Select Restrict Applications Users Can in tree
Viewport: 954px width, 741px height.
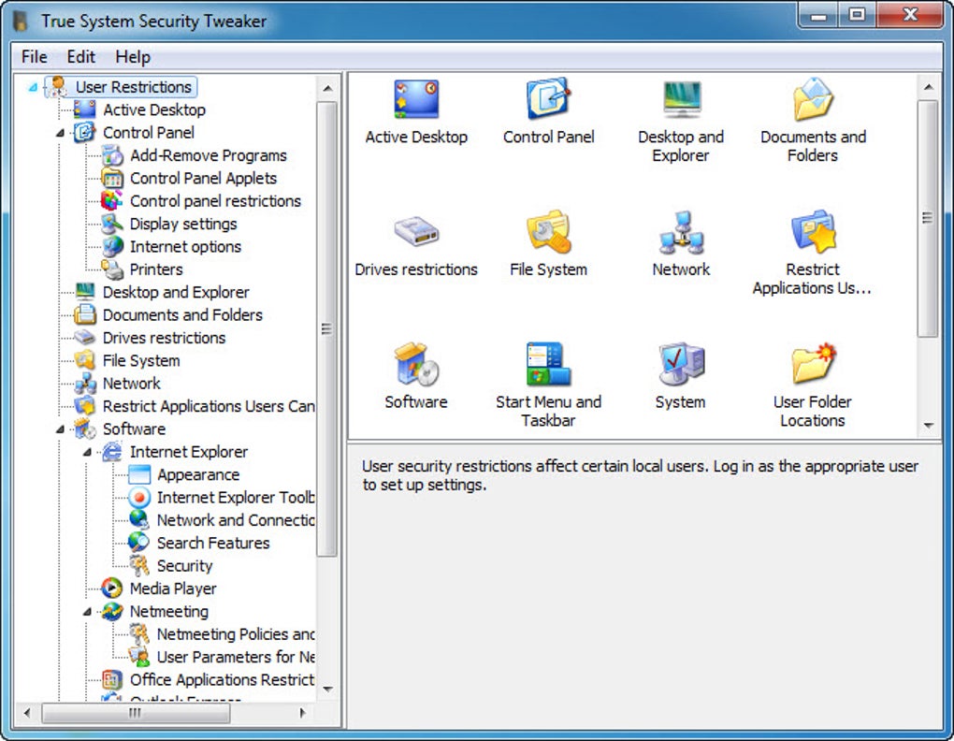pos(208,406)
